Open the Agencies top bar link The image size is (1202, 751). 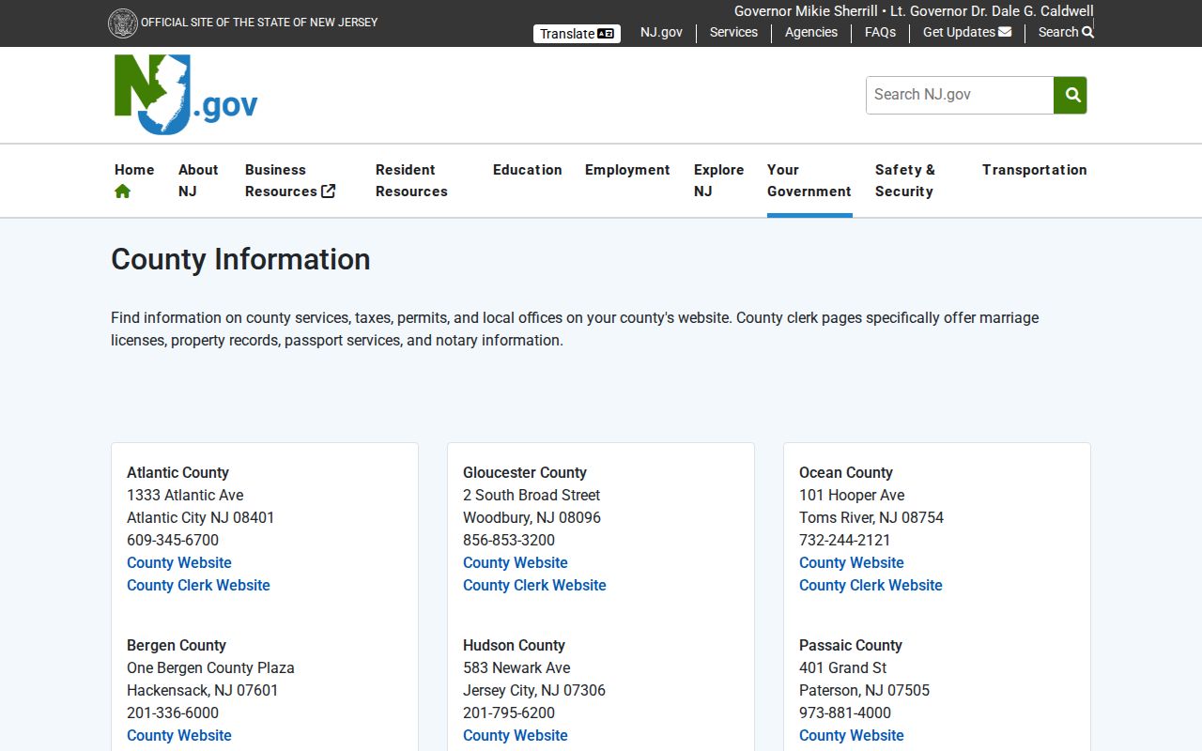tap(811, 32)
